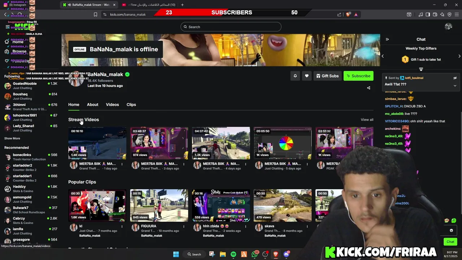The width and height of the screenshot is (462, 260).
Task: Open Boushaq channel in Following list
Action: (x=31, y=96)
